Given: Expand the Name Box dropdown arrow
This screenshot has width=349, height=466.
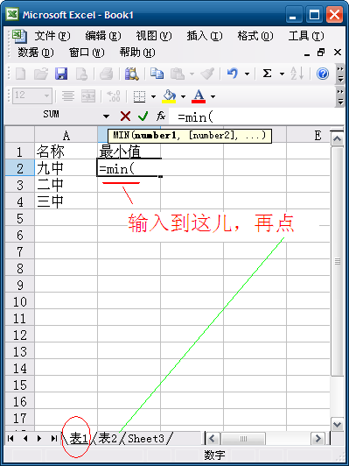Looking at the screenshot, I should point(106,116).
